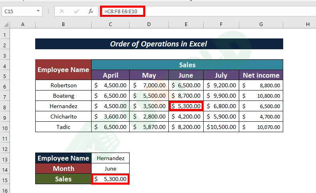Expand the Name Box dropdown arrow
316x193 pixels.
click(38, 12)
